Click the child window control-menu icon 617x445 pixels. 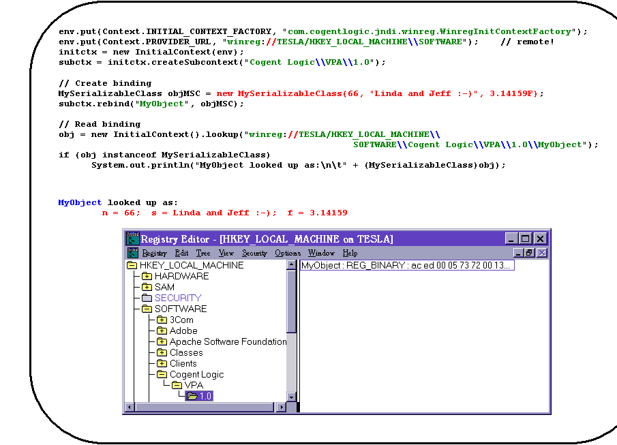click(x=133, y=253)
